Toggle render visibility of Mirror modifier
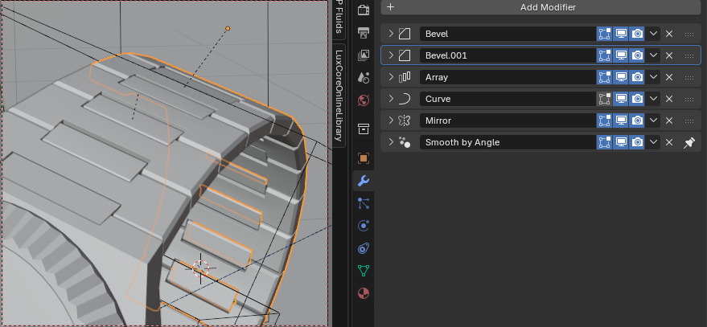 tap(637, 121)
